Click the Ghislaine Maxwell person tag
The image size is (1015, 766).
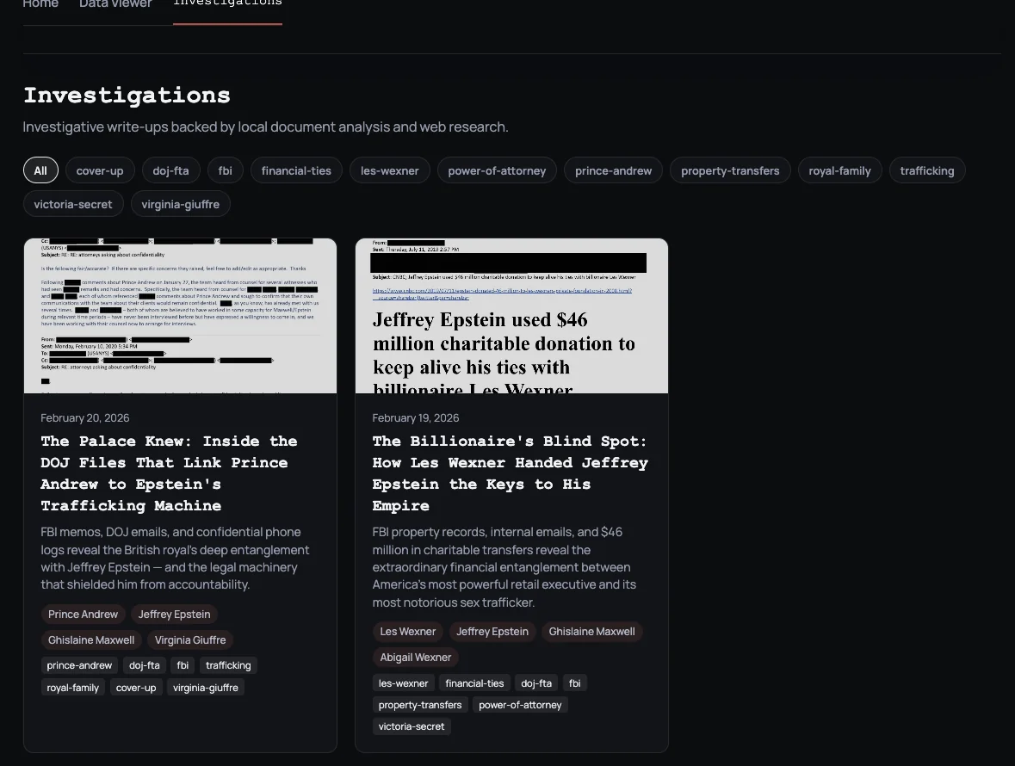tap(91, 639)
